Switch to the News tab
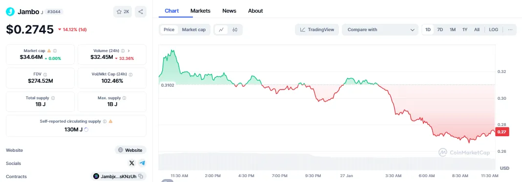 230,11
